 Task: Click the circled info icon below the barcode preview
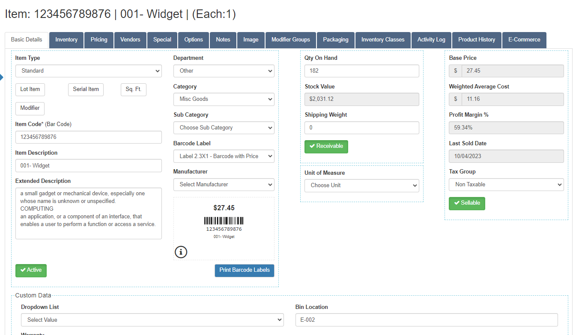click(x=181, y=252)
